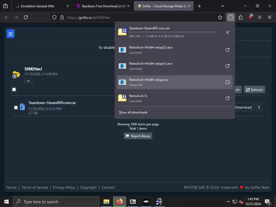This screenshot has height=207, width=276.
Task: Open Contact footer link
Action: click(x=108, y=188)
